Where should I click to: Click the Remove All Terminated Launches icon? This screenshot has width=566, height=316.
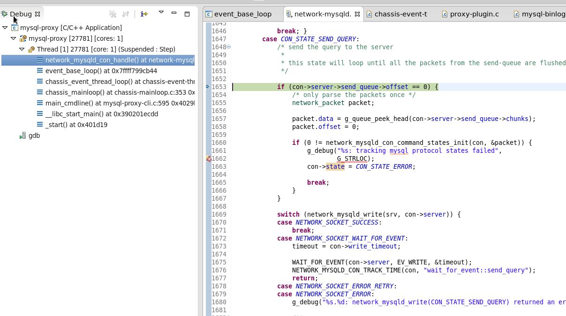tap(113, 14)
